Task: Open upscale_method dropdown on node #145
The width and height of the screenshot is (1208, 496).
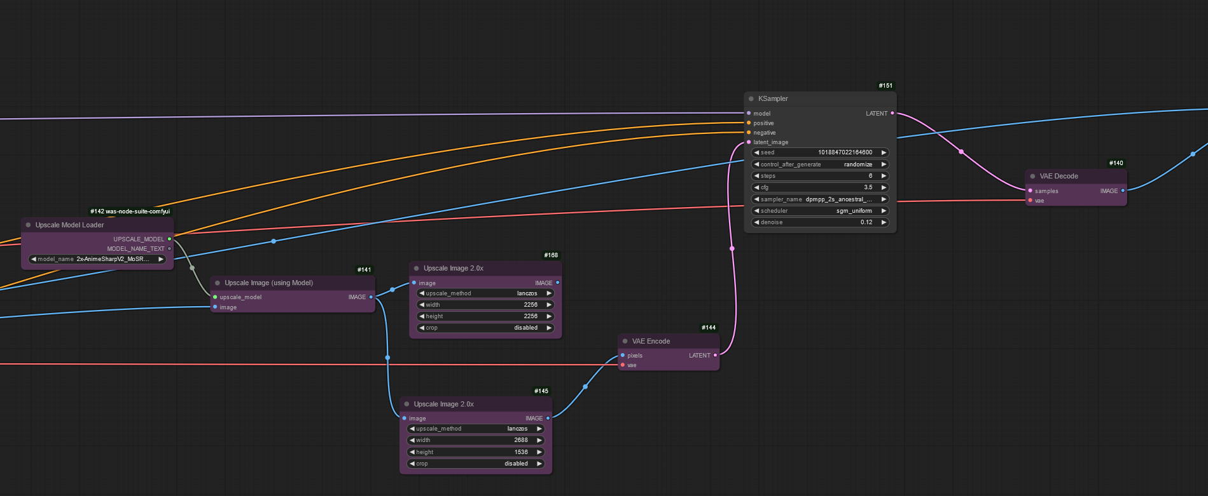Action: 475,429
